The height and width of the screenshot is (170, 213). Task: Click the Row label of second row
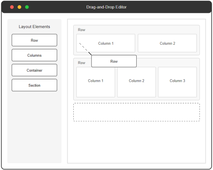pos(81,63)
